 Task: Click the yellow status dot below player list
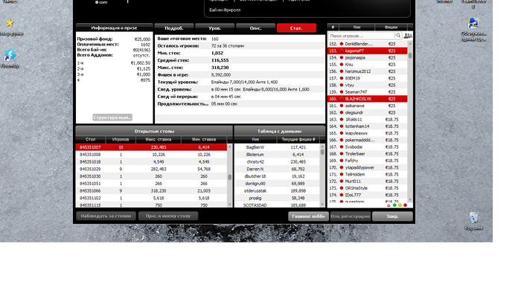[x=400, y=205]
